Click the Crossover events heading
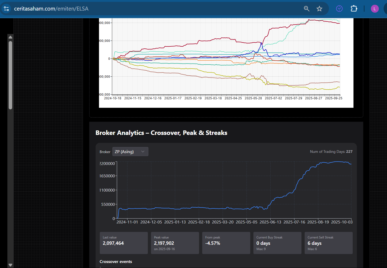387x268 pixels. pyautogui.click(x=116, y=262)
